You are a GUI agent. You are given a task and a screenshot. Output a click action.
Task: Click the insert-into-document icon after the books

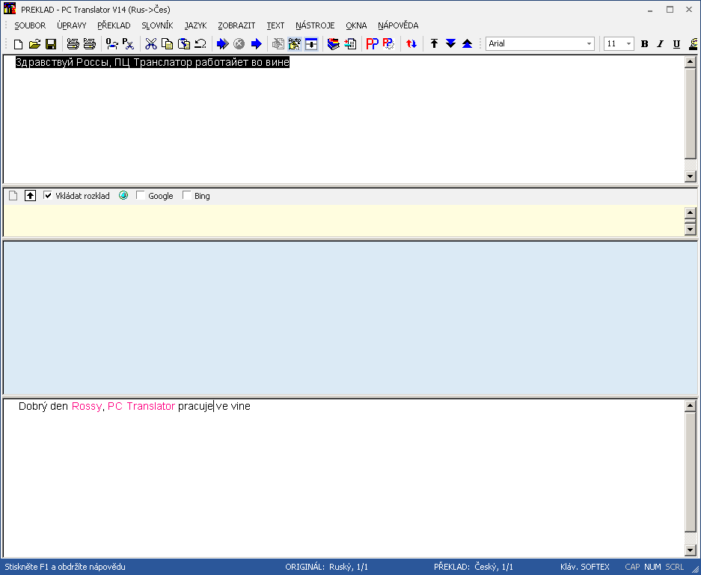[350, 44]
